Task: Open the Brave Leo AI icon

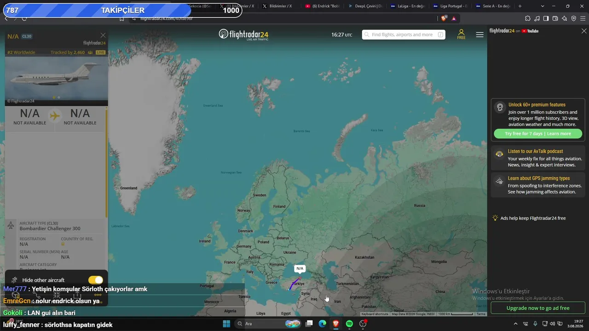Action: coord(565,18)
